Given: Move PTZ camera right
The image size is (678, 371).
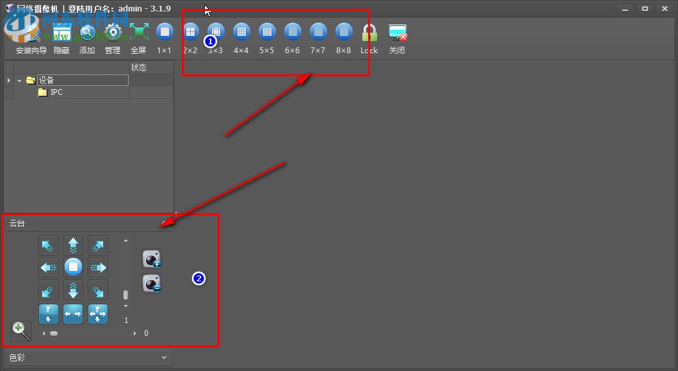Looking at the screenshot, I should click(98, 268).
